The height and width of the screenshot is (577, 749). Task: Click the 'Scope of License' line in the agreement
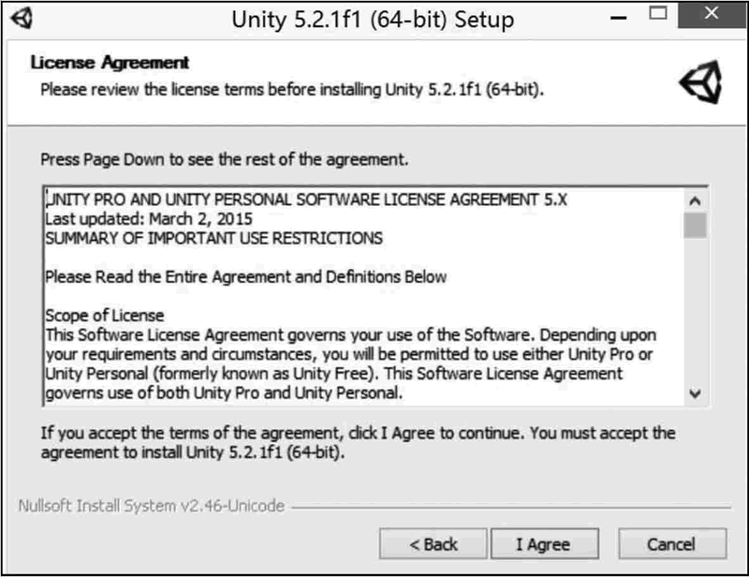tap(104, 316)
